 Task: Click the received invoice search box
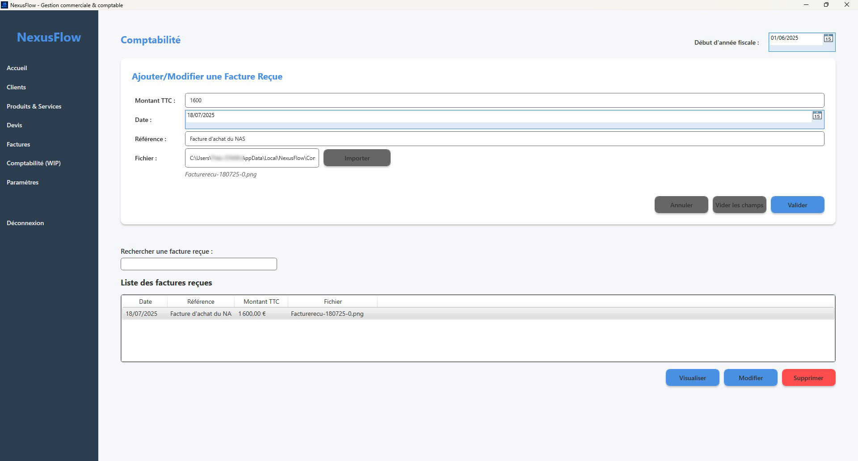click(x=199, y=264)
